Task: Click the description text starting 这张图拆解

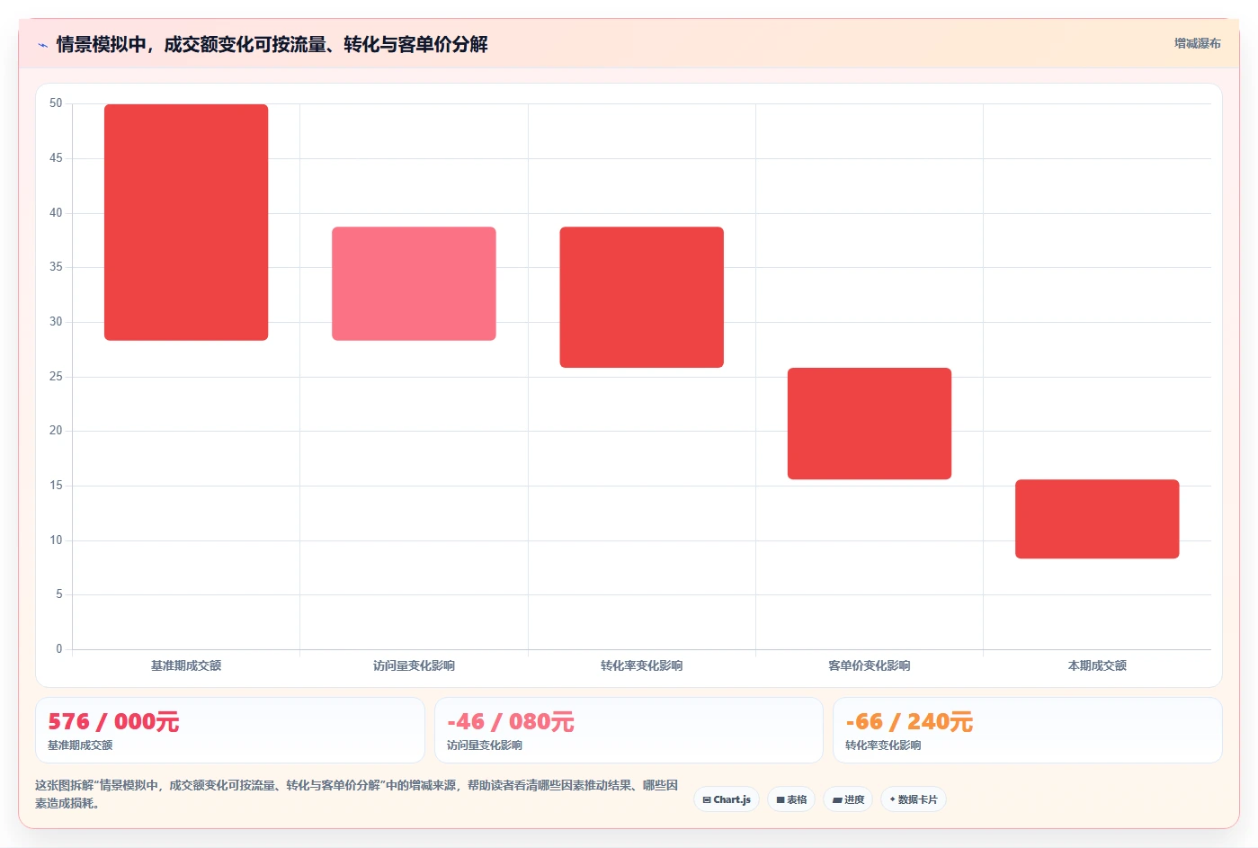Action: [357, 794]
